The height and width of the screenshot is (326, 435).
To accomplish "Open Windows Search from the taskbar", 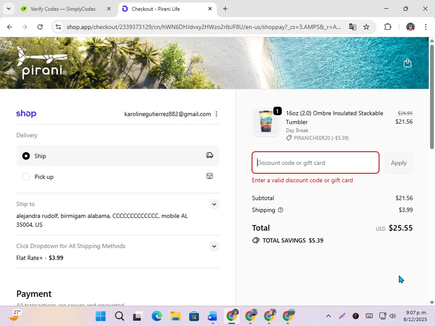I will click(x=119, y=316).
